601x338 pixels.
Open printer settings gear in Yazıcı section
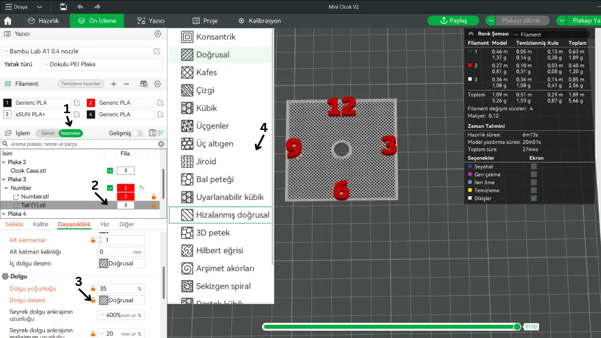point(158,34)
